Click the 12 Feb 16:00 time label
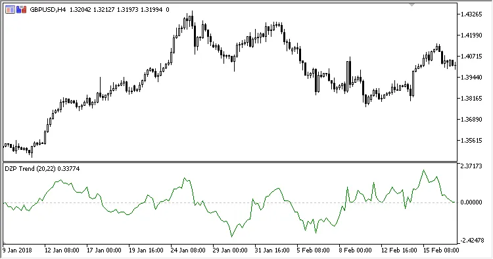493x259 pixels. (x=399, y=250)
